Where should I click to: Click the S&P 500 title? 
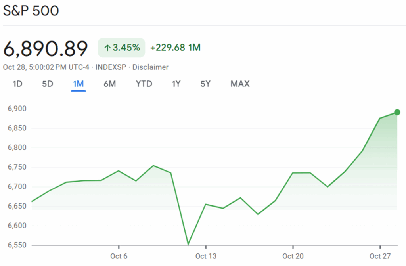tap(31, 11)
